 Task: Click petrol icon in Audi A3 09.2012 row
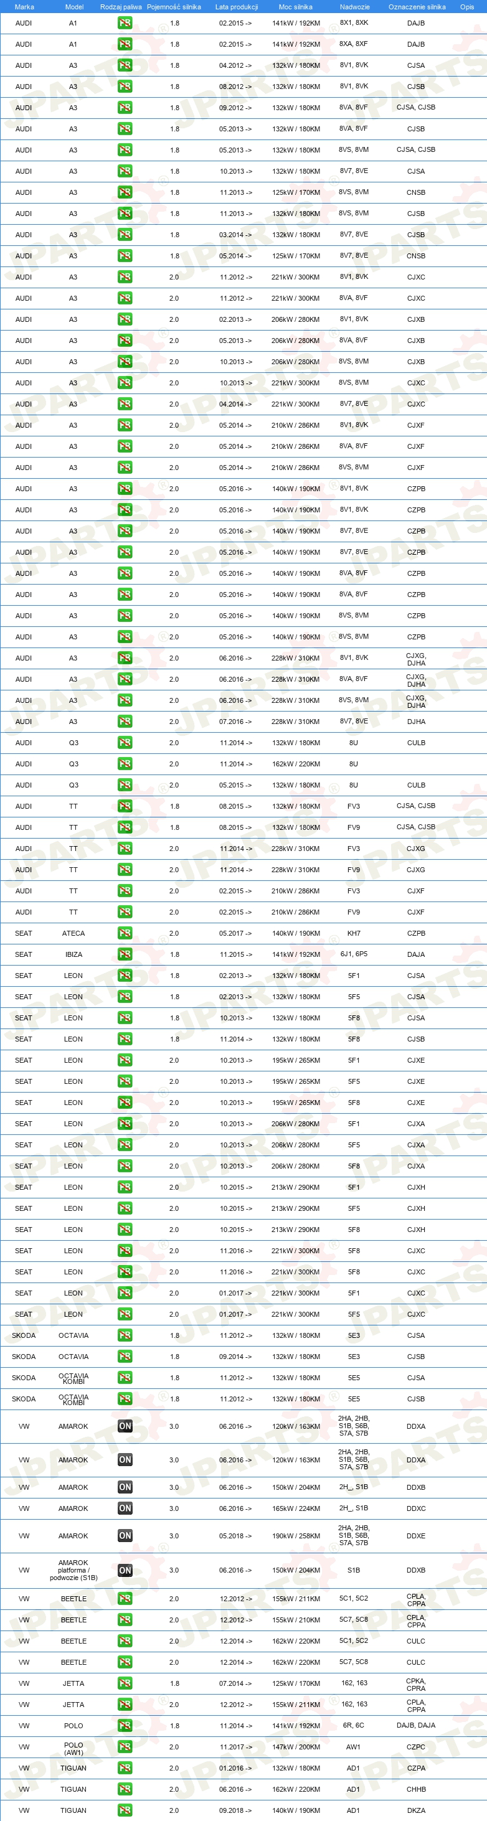point(125,108)
